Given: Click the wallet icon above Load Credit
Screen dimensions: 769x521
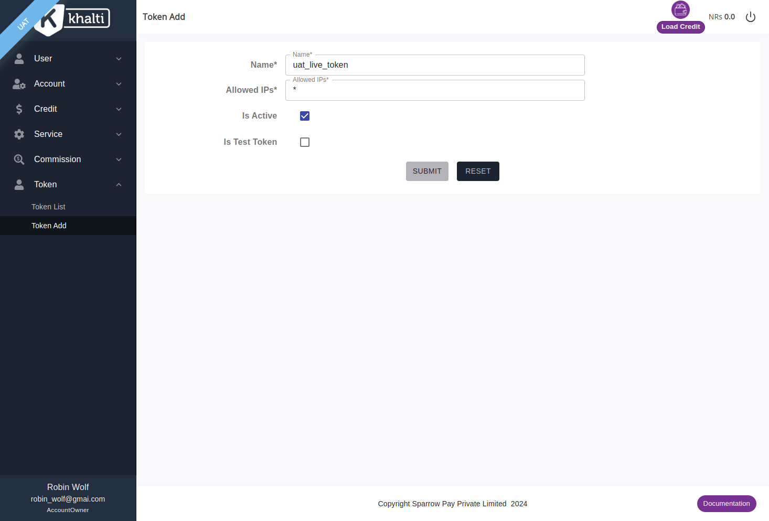Looking at the screenshot, I should pos(680,9).
